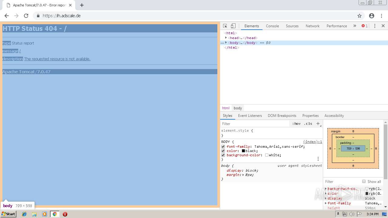Open the Chrome main menu

(382, 16)
